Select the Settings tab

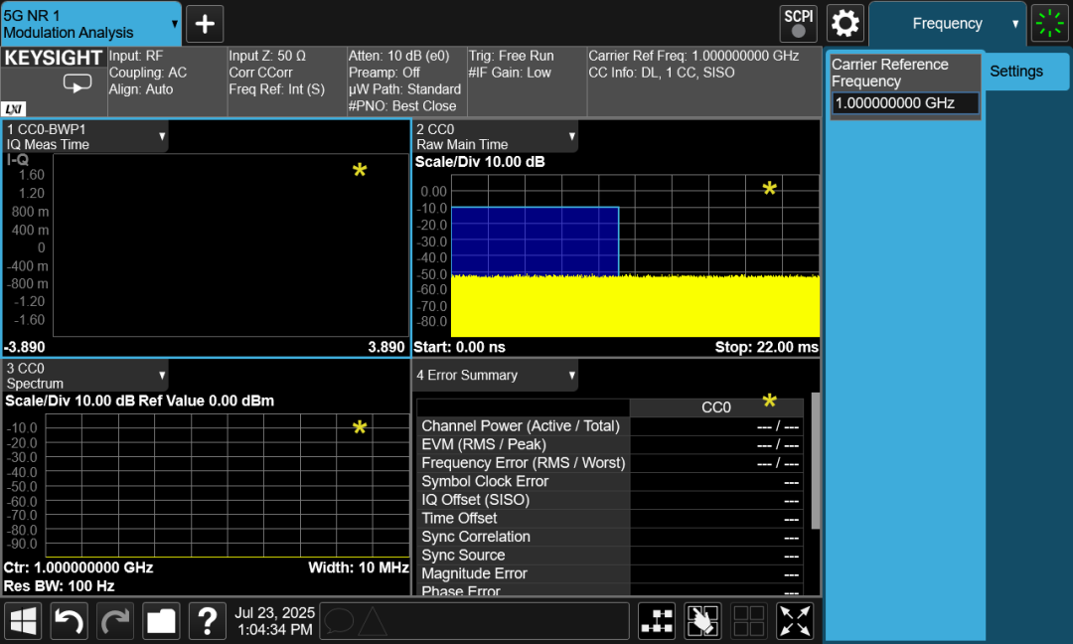[1016, 72]
